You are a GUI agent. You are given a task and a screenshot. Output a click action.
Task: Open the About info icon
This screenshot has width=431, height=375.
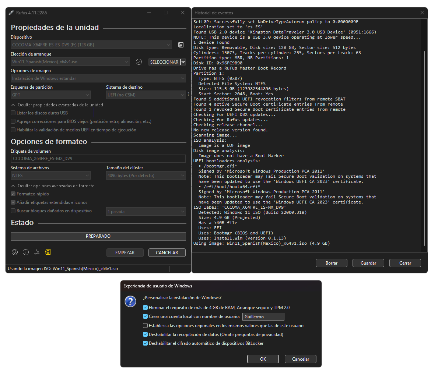[26, 252]
